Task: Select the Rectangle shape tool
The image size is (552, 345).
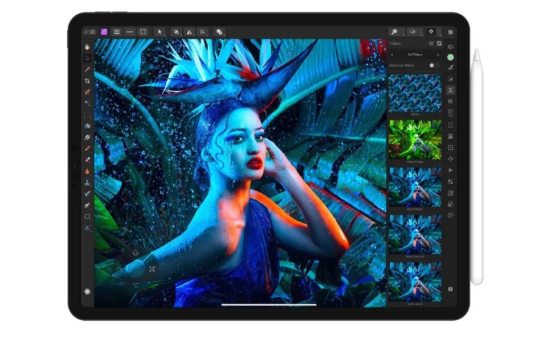Action: point(88,216)
